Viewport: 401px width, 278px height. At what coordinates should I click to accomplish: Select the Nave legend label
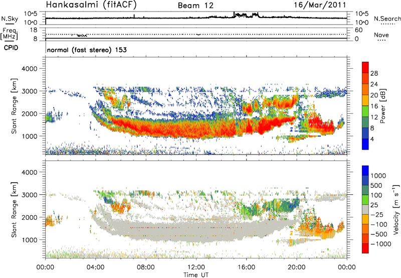(x=383, y=35)
